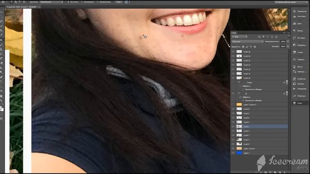Select the subtract from selection mode icon
Viewport: 310px width, 174px height.
pyautogui.click(x=20, y=2)
